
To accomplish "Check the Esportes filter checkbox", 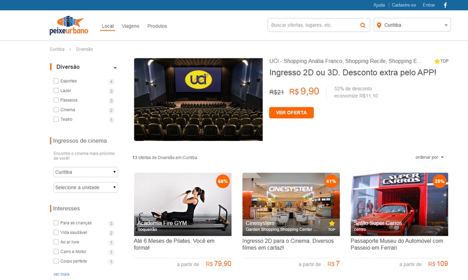I will tap(56, 81).
